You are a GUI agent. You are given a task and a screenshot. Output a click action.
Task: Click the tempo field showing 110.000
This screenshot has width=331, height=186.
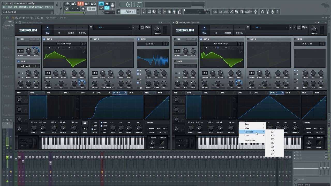(92, 9)
